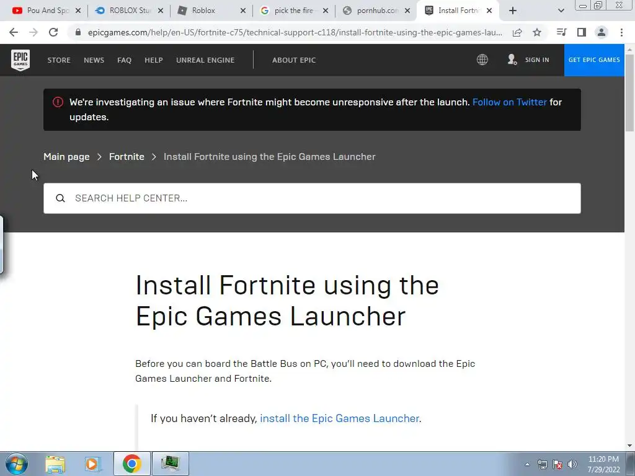Image resolution: width=635 pixels, height=476 pixels.
Task: Bookmark this page with the star icon
Action: point(537,32)
